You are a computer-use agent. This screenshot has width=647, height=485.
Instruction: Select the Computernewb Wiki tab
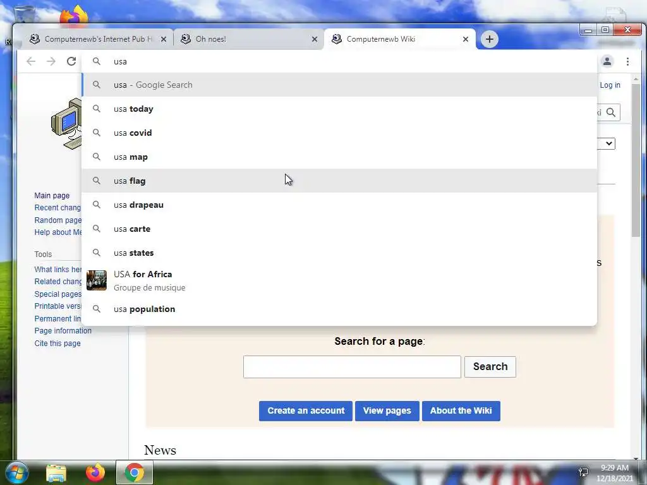399,39
